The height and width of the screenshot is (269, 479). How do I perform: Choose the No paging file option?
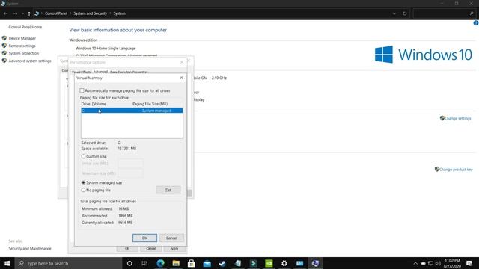click(83, 190)
